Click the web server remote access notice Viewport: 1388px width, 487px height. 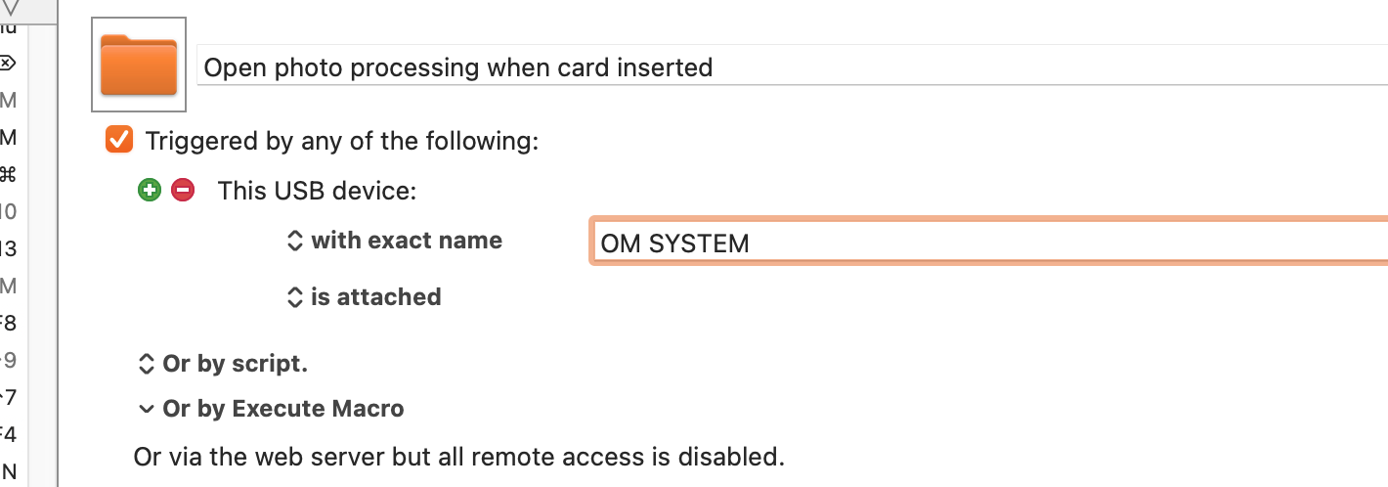(459, 457)
